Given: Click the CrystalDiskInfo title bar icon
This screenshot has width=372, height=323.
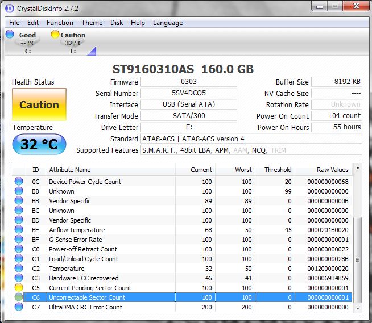Looking at the screenshot, I should tap(10, 9).
